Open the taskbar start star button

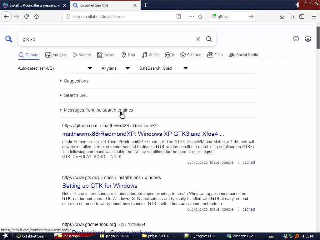[x=5, y=236]
